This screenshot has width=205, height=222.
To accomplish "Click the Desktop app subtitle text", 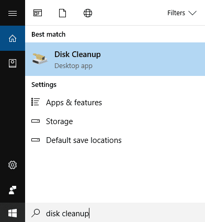I will tap(73, 66).
